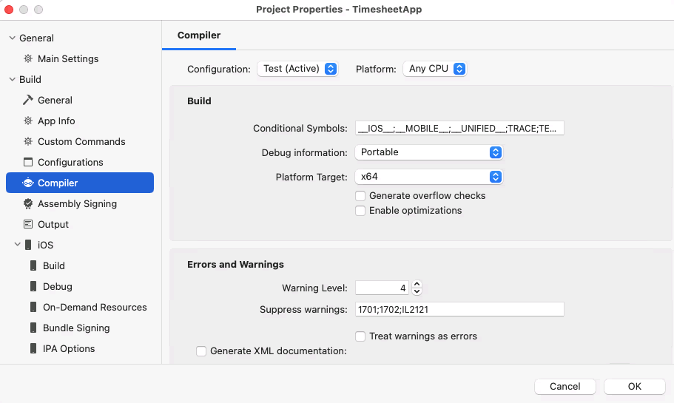Click the gear icon beside Main Settings
This screenshot has width=674, height=403.
(28, 59)
